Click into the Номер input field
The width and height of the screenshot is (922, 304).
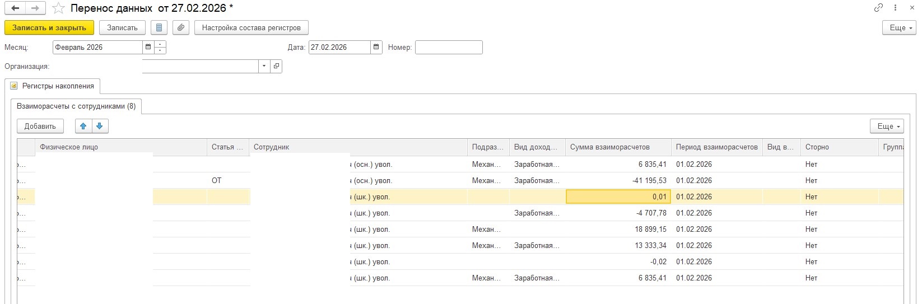pos(448,47)
